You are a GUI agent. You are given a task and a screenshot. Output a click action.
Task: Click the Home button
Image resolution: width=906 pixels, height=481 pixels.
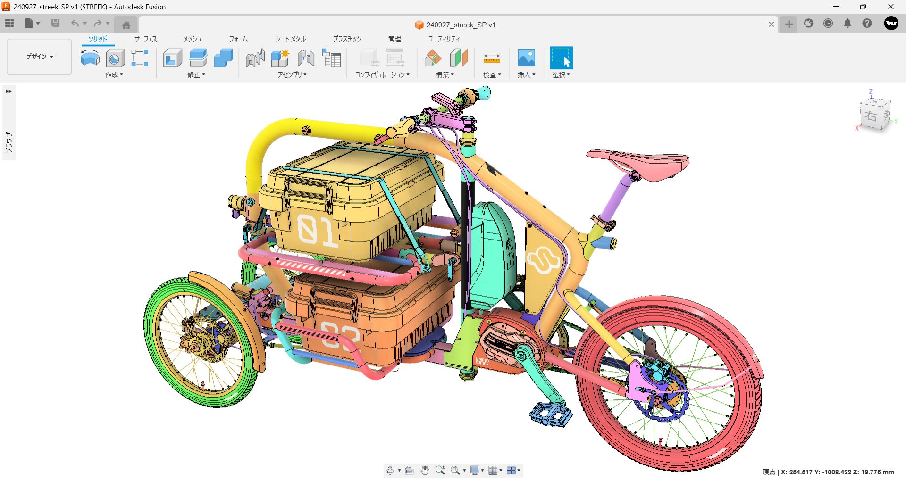coord(126,25)
